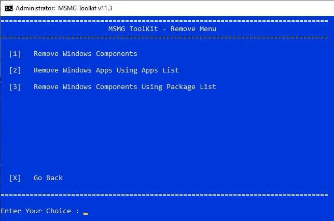Click the blinking cursor at the choice prompt
Screen dimensions: 334x221
tap(86, 214)
